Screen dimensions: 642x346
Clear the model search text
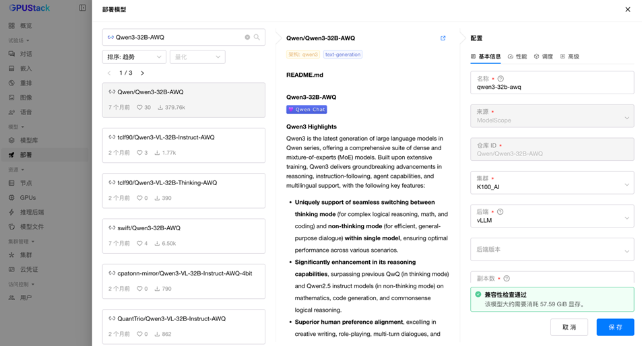coord(247,37)
